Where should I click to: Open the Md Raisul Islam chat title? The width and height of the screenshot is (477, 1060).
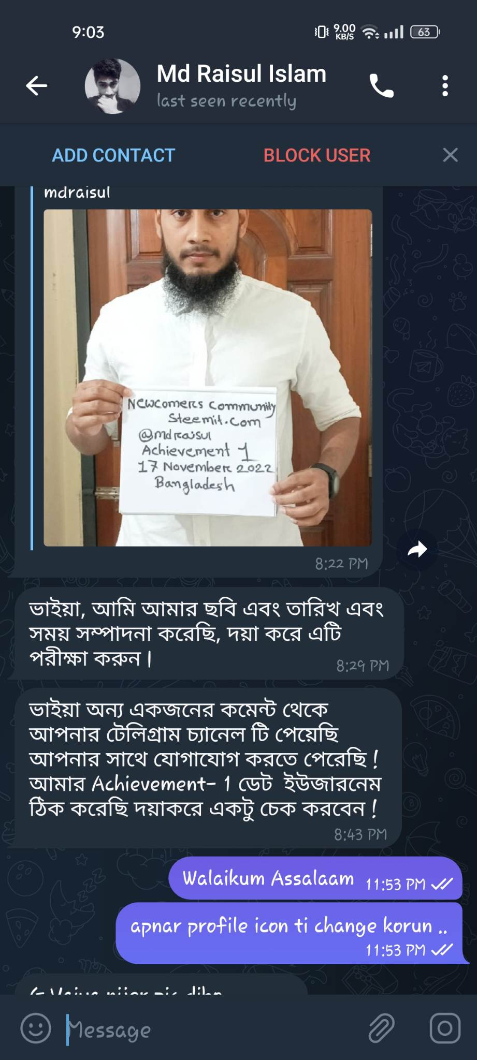click(x=241, y=74)
